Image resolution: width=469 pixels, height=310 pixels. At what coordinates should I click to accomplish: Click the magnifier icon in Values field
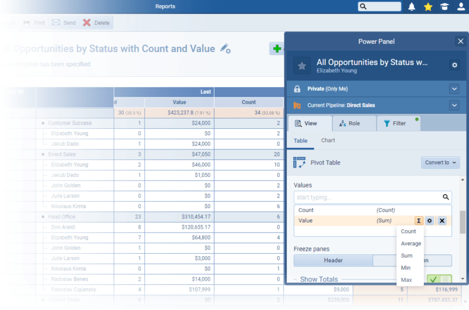click(446, 197)
